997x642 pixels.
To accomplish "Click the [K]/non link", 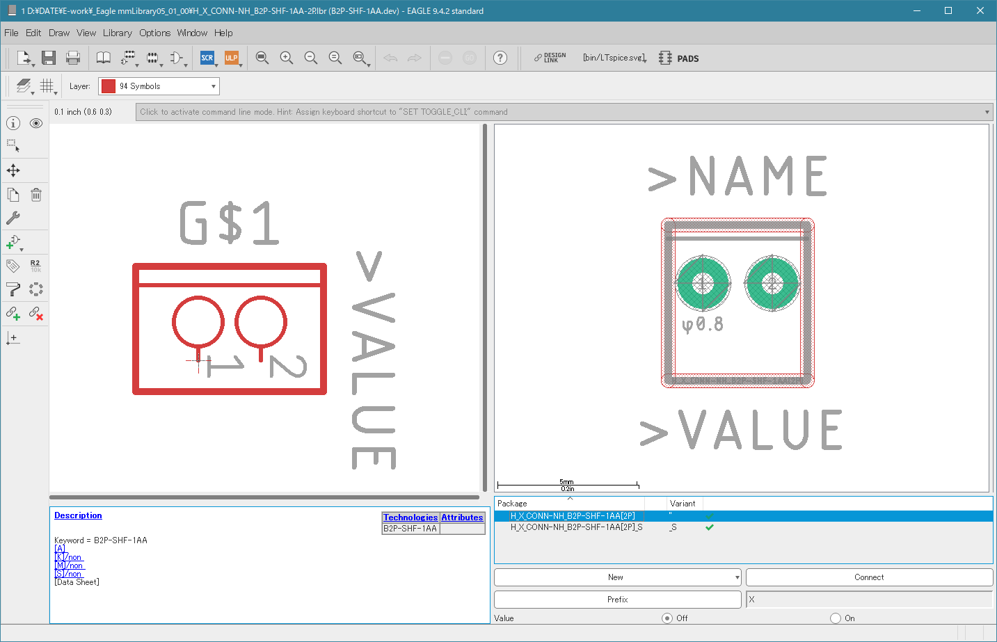I will pos(68,557).
